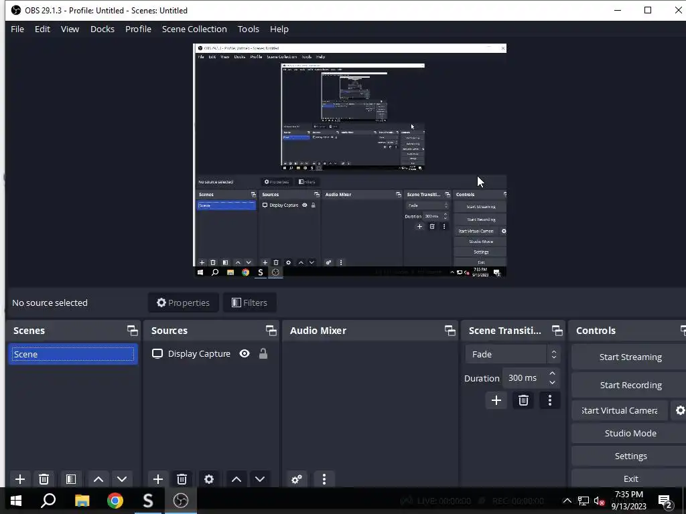Image resolution: width=686 pixels, height=514 pixels.
Task: Open the S app on taskbar
Action: tap(148, 501)
